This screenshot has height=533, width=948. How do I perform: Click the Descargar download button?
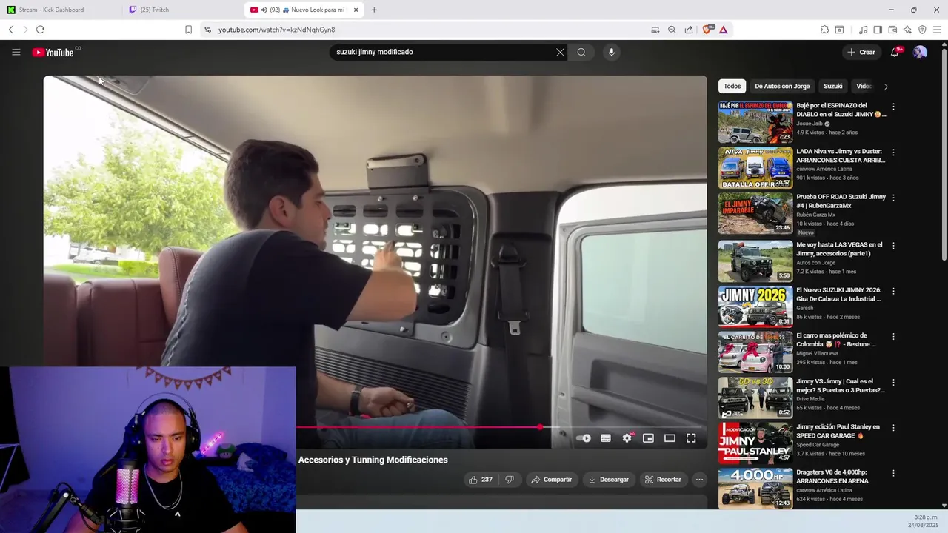click(608, 480)
